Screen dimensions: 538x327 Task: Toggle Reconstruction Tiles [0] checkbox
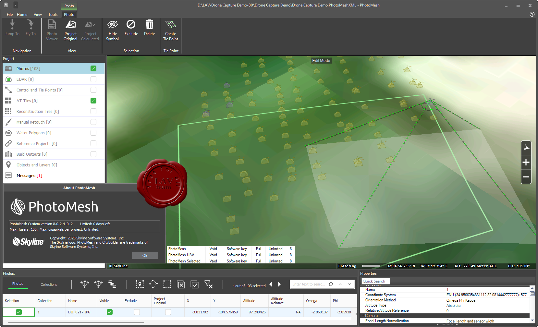pyautogui.click(x=93, y=111)
